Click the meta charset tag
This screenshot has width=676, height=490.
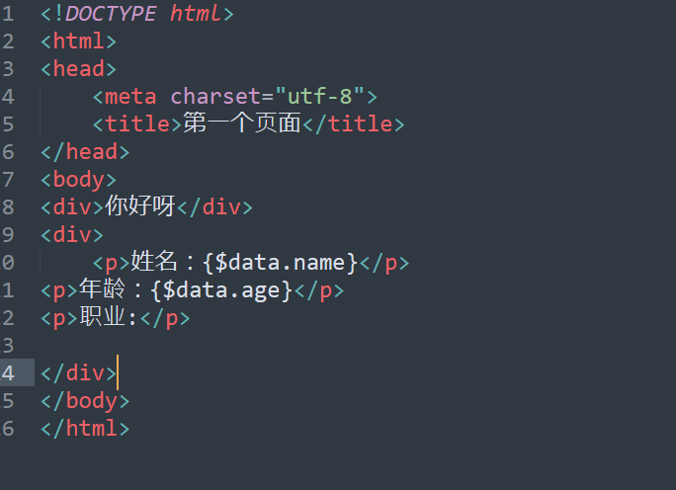235,97
